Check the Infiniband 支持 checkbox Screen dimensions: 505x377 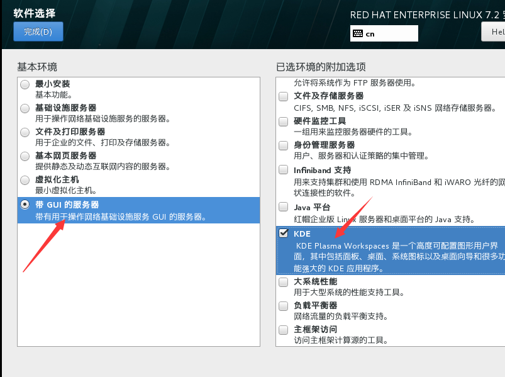coord(284,169)
